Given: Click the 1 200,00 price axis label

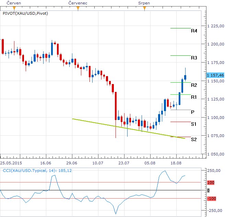Looking at the screenshot, I should click(216, 44).
